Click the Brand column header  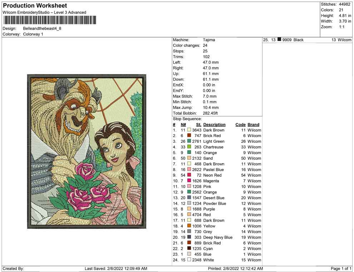point(253,124)
